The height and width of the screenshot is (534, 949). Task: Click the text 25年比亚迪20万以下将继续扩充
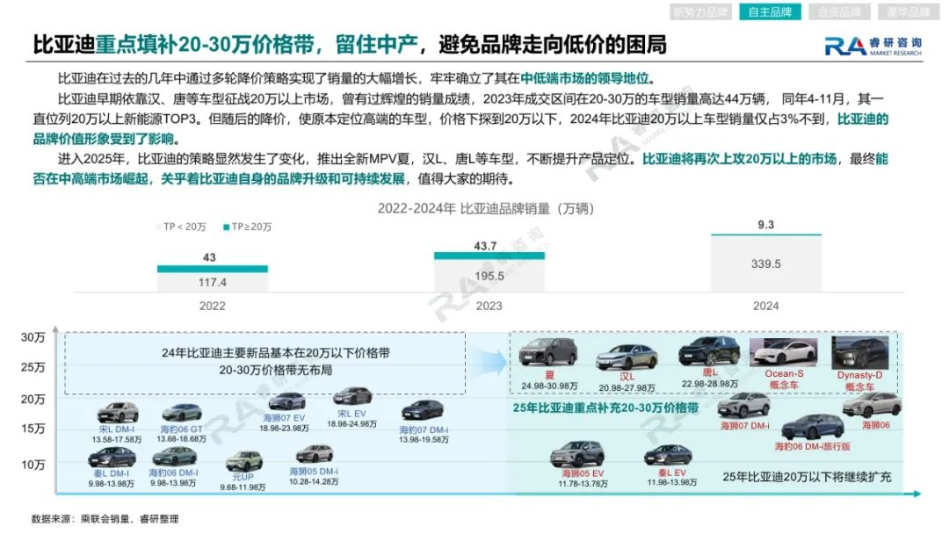coord(807,477)
